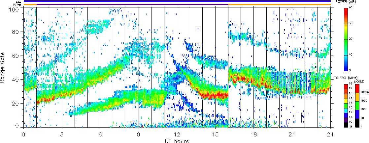Select the 15 tick label on UT axis
369x143 pixels.
pos(215,134)
